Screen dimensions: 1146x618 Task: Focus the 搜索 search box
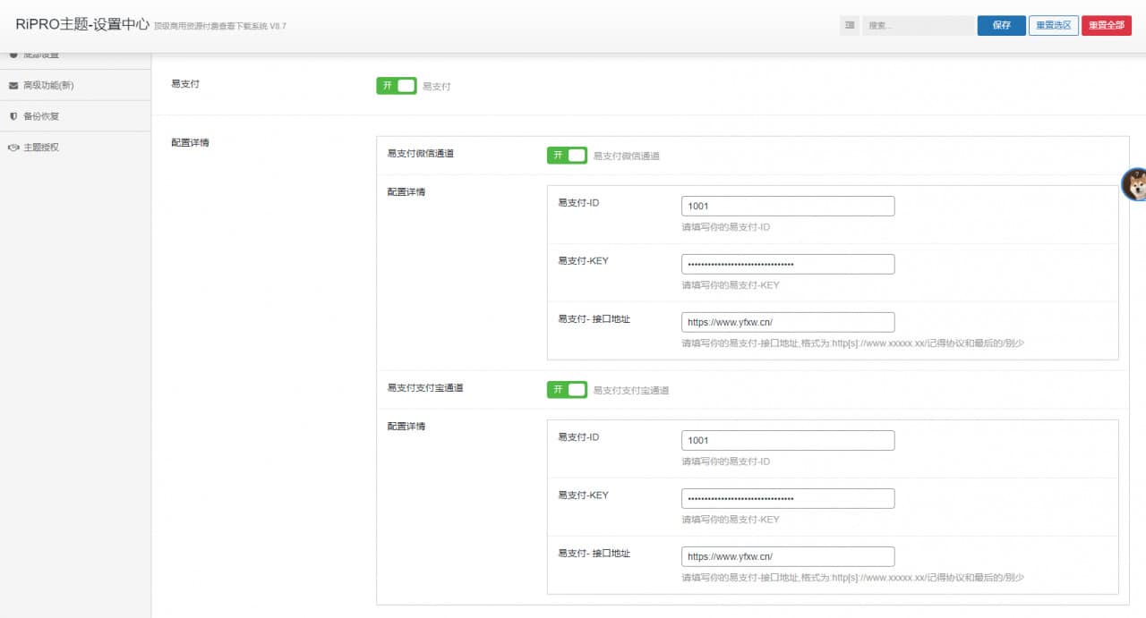(918, 26)
